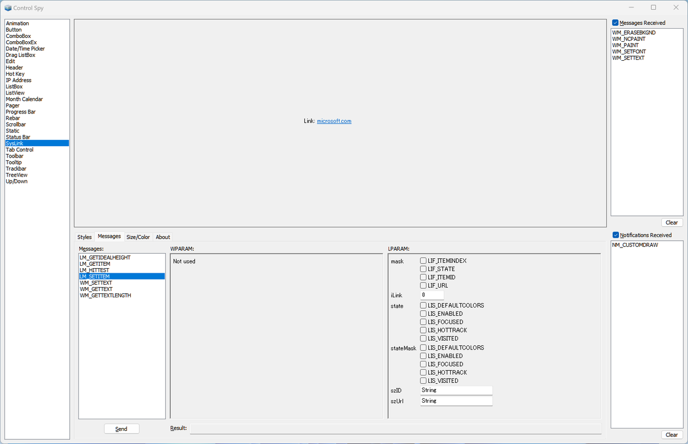Select Drag ListBox control

(x=37, y=55)
